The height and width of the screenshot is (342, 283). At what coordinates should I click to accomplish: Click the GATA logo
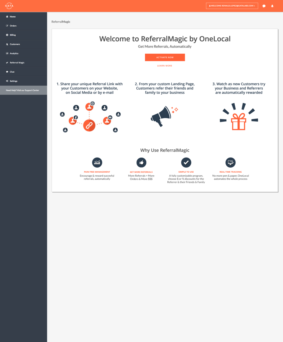(x=9, y=5)
